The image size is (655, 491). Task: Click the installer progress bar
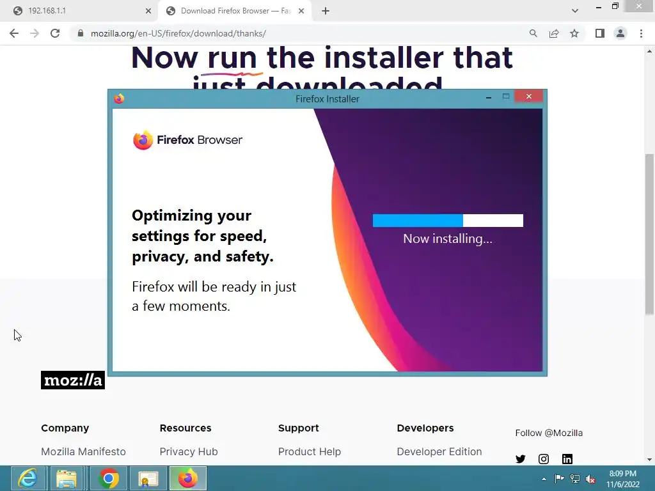(x=448, y=221)
